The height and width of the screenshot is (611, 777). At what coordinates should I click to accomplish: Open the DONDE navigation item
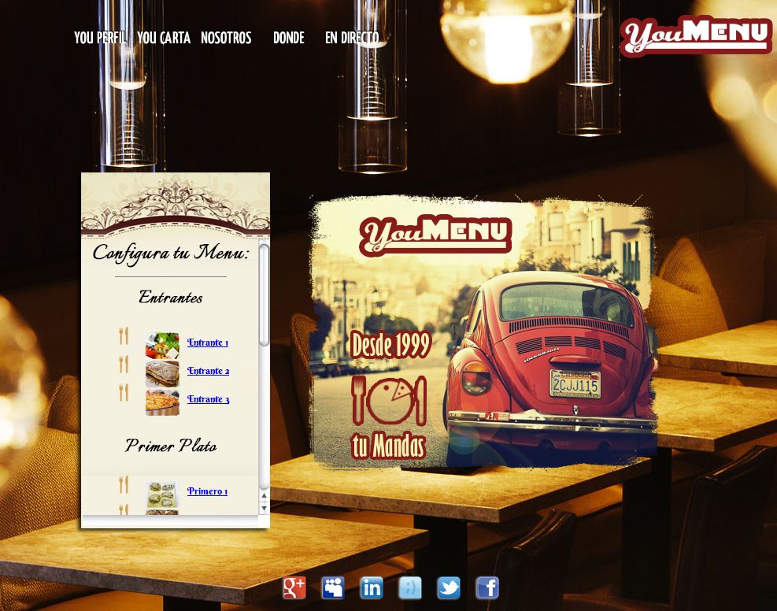288,38
